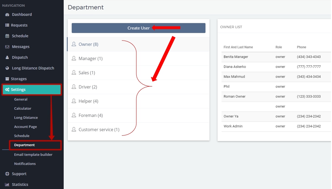Open Work Admin owner row
This screenshot has width=332, height=189.
276,126
